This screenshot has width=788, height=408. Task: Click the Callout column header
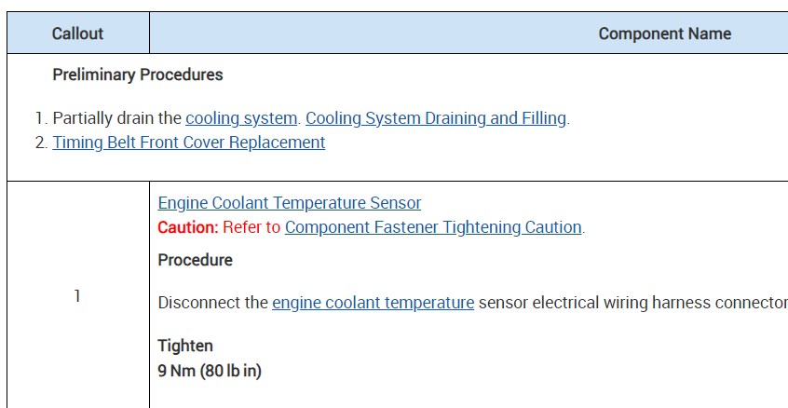point(77,34)
